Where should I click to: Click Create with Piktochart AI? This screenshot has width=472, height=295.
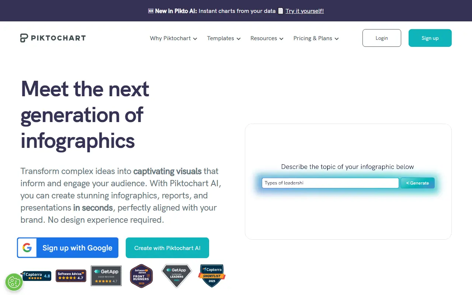point(167,247)
